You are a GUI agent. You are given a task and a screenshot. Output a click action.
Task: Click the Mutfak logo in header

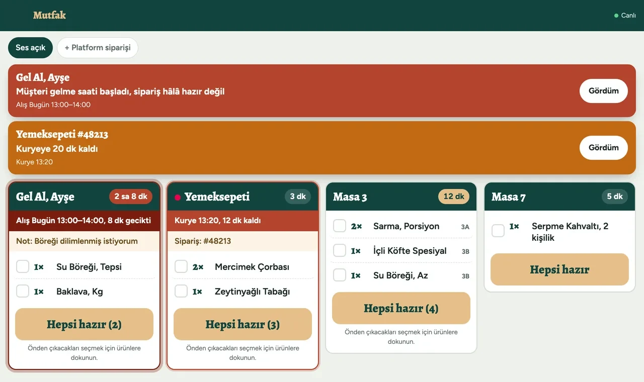pos(49,15)
